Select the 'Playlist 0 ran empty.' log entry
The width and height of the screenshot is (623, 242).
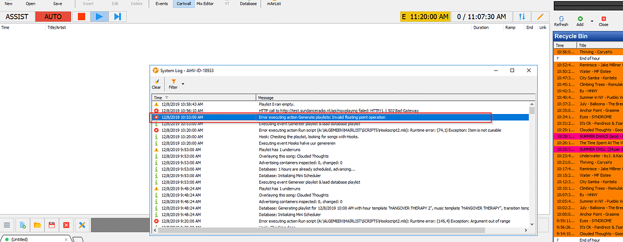(341, 104)
